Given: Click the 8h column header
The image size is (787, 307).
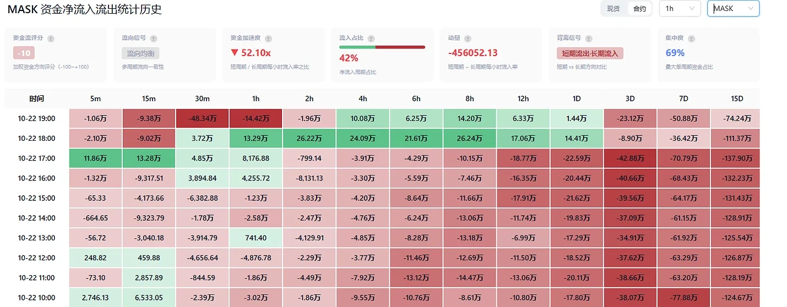Looking at the screenshot, I should [x=470, y=99].
